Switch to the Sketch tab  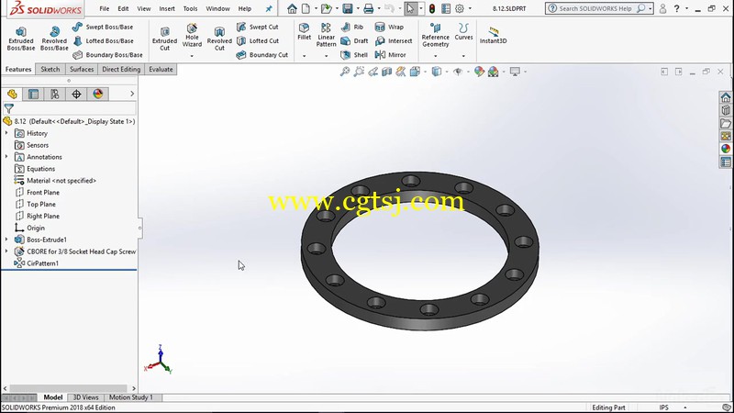(x=50, y=70)
